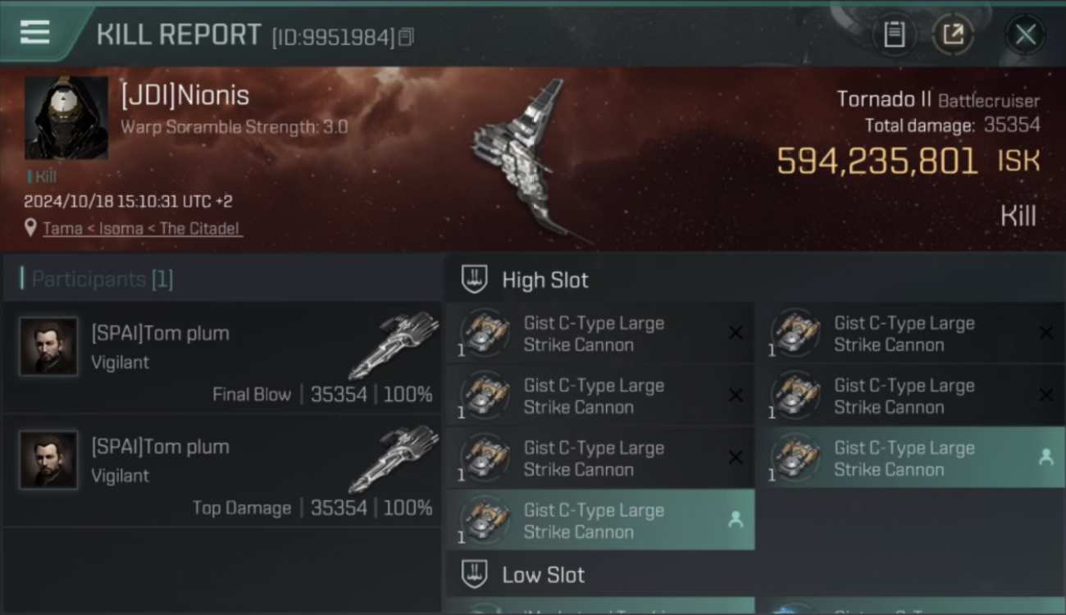This screenshot has height=615, width=1066.
Task: Click the Final Blow Vigilant ship icon
Action: coord(394,344)
